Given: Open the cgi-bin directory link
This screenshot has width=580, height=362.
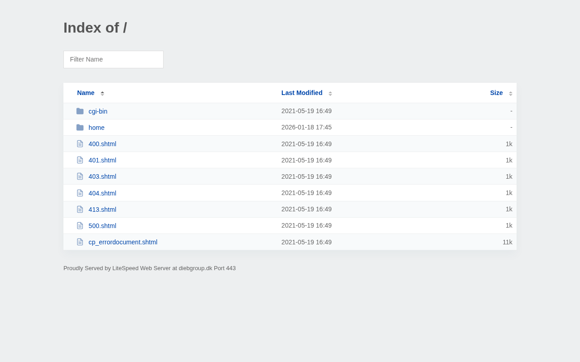Looking at the screenshot, I should [x=98, y=111].
